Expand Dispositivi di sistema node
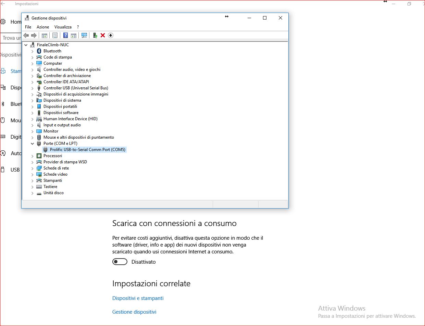This screenshot has height=326, width=425. 33,100
